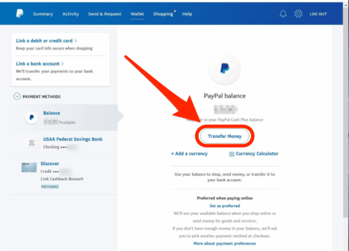Click the large PayPal balance logo circle
The image size is (349, 251).
(225, 69)
